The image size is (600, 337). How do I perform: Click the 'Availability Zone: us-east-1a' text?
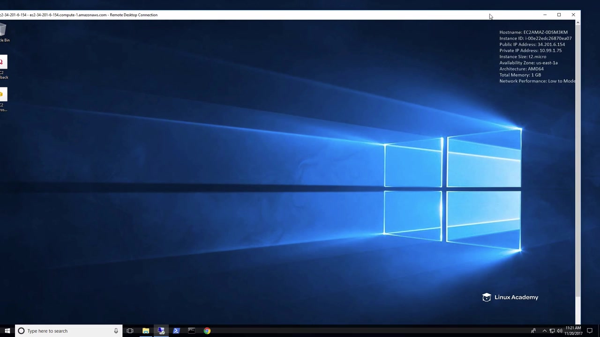click(528, 63)
